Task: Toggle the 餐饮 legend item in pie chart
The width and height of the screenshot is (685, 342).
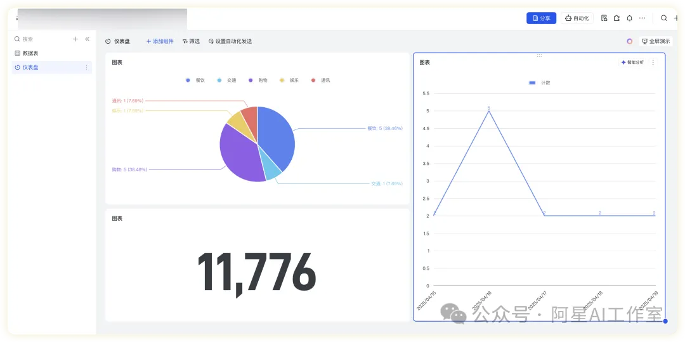Action: (196, 81)
